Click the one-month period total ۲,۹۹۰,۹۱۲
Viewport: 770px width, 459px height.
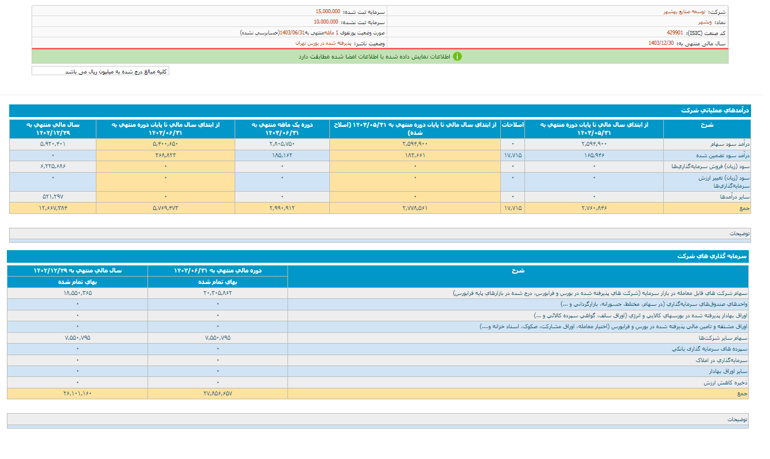click(x=282, y=208)
